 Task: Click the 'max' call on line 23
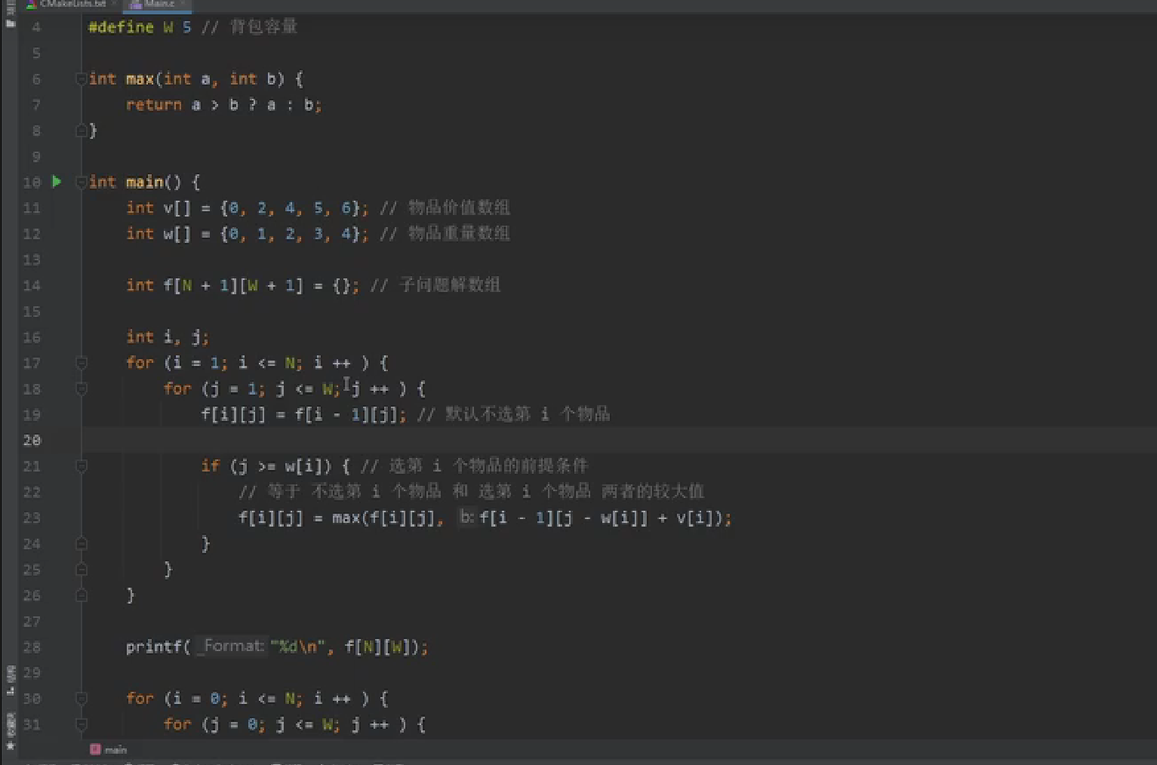click(346, 518)
